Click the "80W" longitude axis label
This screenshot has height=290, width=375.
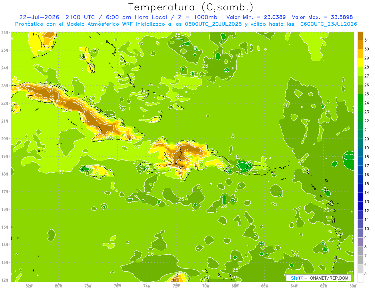point(58,286)
